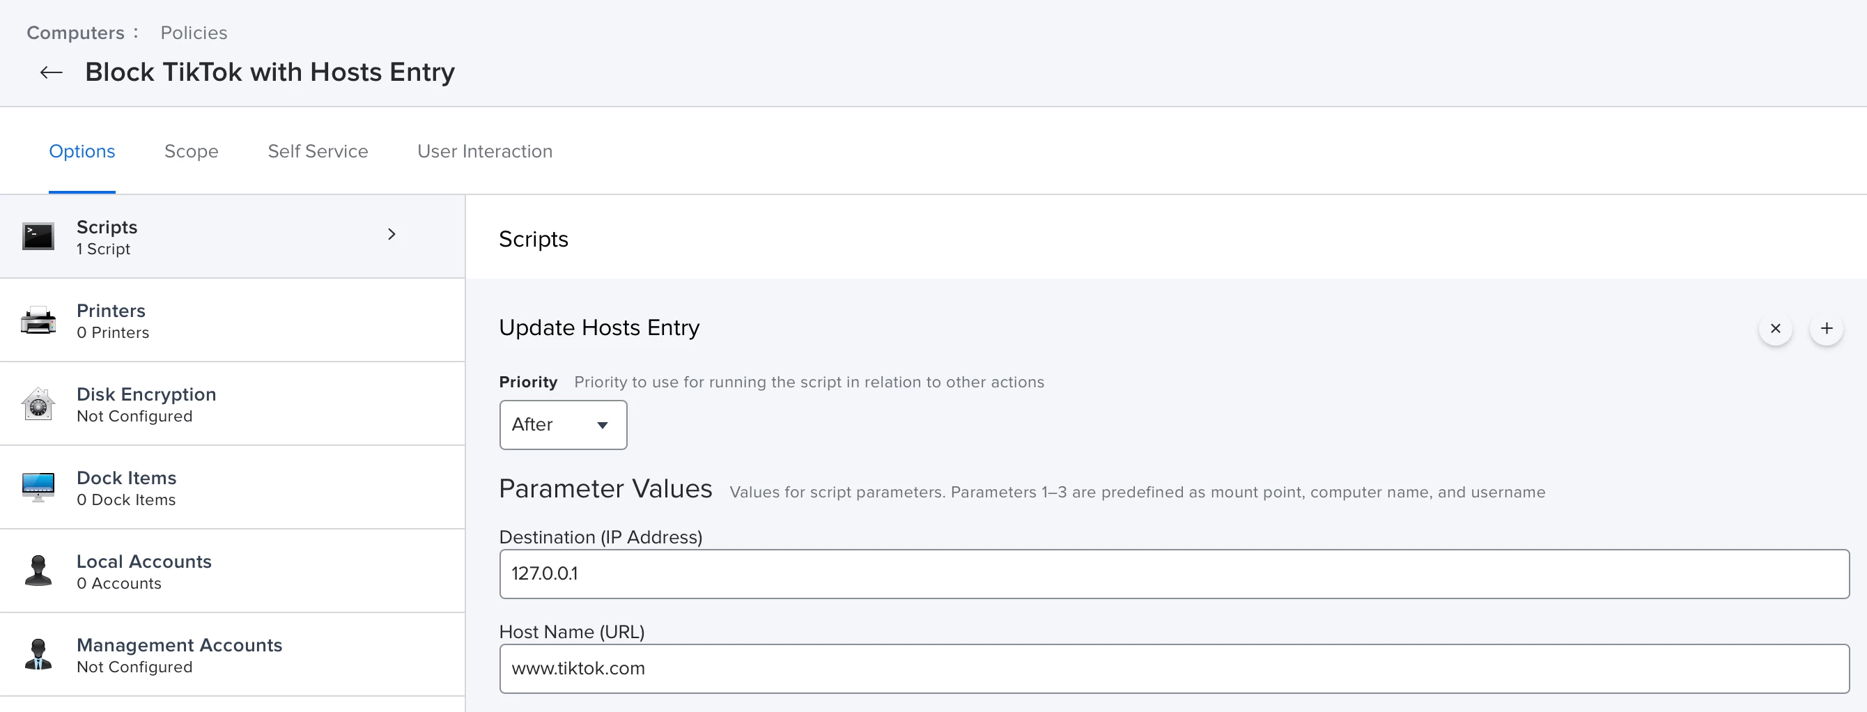The height and width of the screenshot is (712, 1867).
Task: Click the back arrow beside policy title
Action: pyautogui.click(x=52, y=72)
